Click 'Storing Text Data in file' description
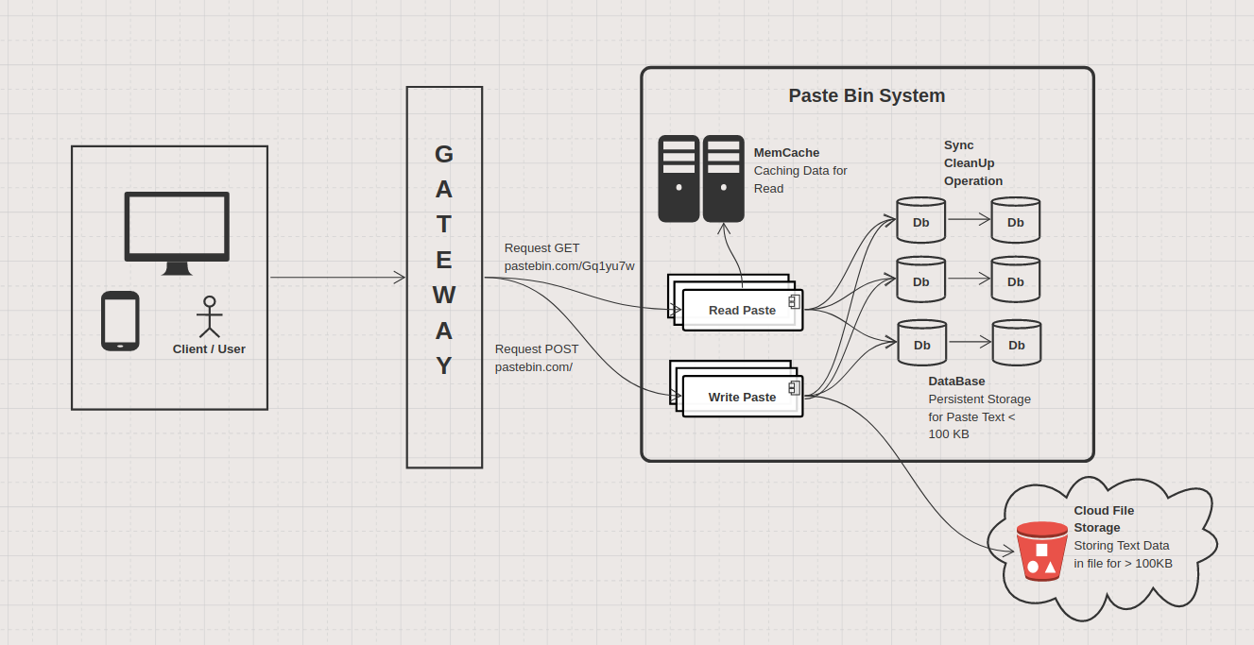The height and width of the screenshot is (645, 1254). pyautogui.click(x=1123, y=554)
